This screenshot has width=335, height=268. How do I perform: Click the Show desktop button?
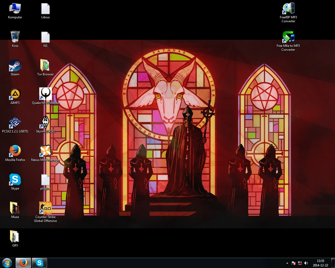coord(333,263)
